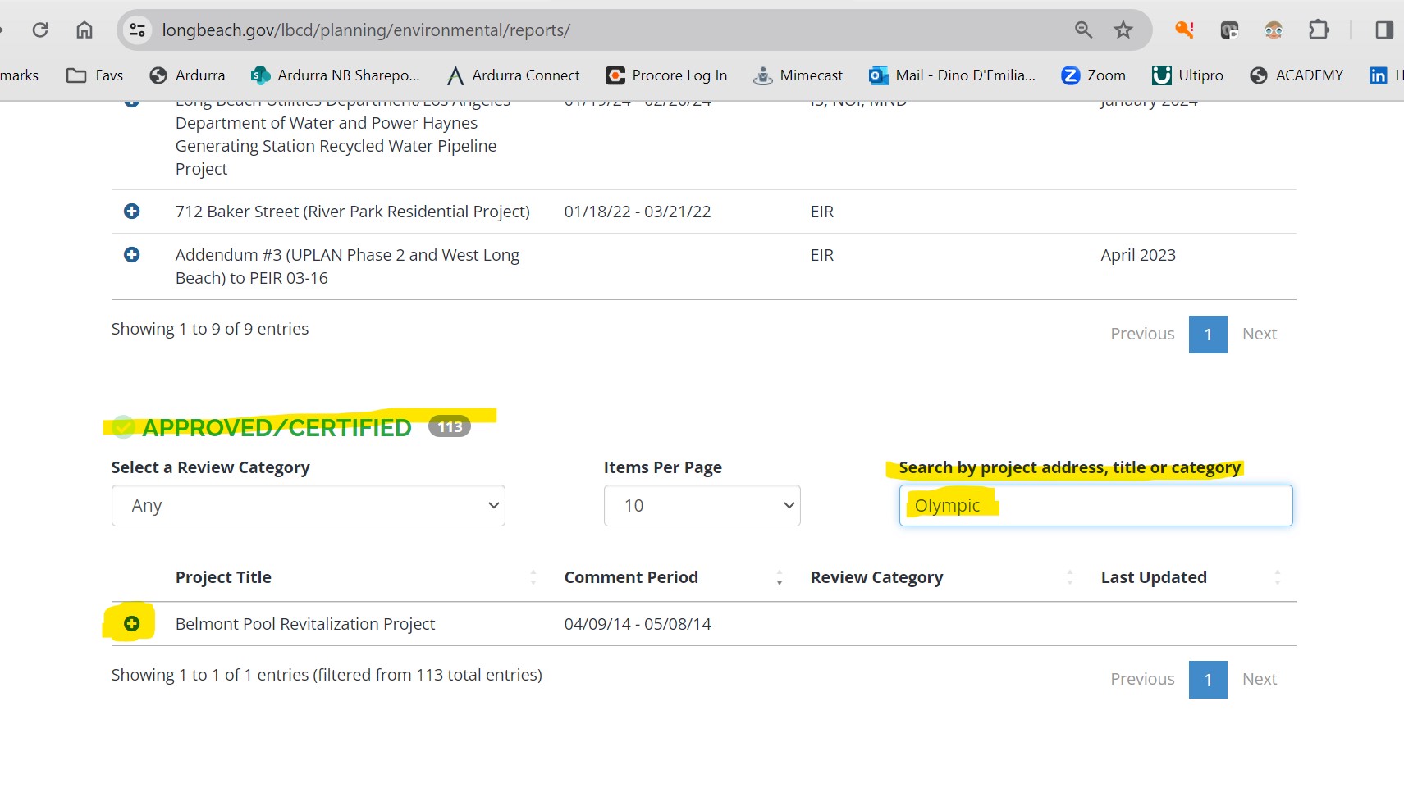1404x788 pixels.
Task: Go to the browser home page icon
Action: click(x=85, y=30)
